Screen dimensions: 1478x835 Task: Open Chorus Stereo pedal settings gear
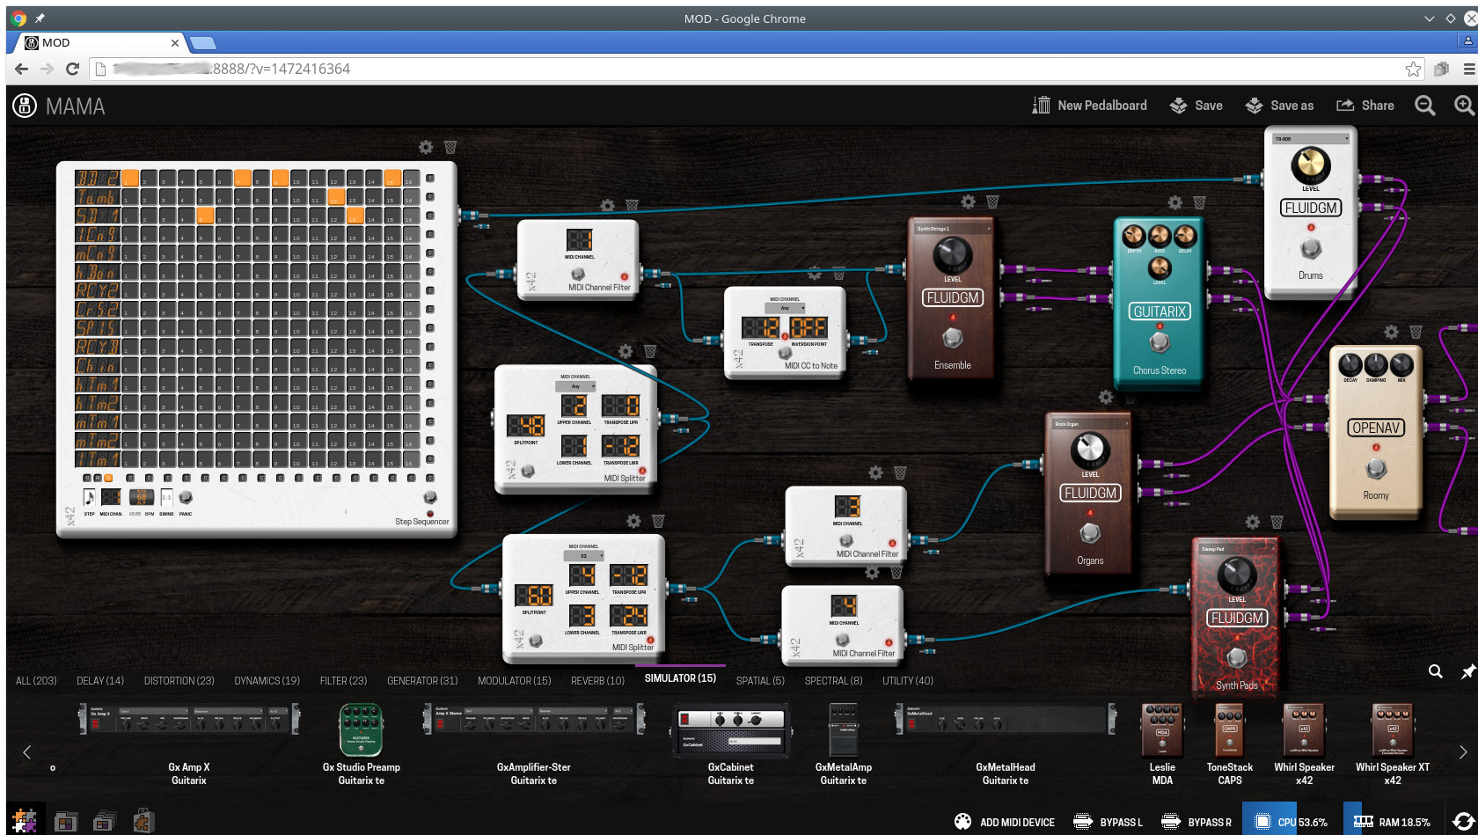1174,202
